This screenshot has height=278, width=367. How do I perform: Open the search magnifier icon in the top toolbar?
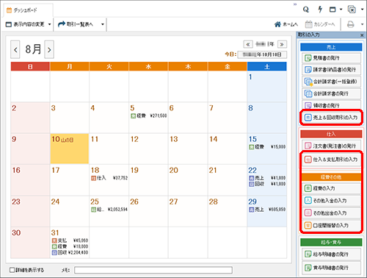[x=306, y=10]
